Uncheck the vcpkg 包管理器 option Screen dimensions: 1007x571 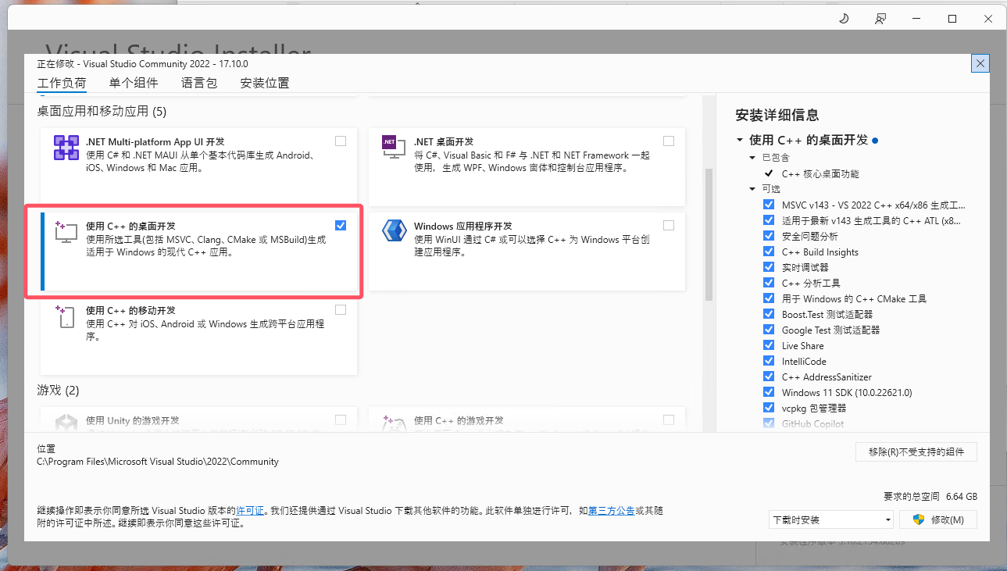pos(769,408)
